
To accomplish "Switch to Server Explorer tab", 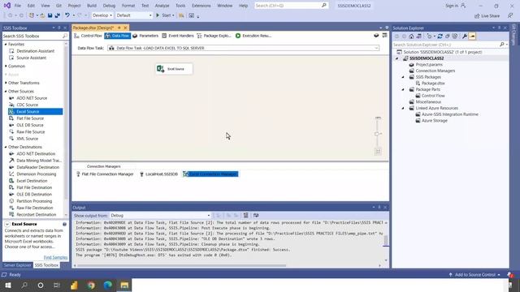I will coord(17,265).
